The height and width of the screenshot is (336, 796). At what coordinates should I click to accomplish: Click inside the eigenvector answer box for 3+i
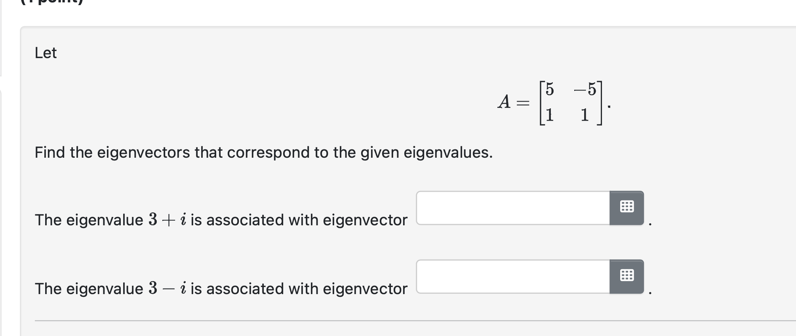(511, 207)
